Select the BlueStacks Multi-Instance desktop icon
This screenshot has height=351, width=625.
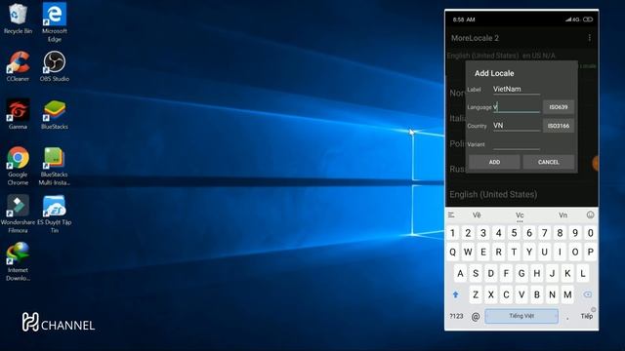(x=55, y=166)
